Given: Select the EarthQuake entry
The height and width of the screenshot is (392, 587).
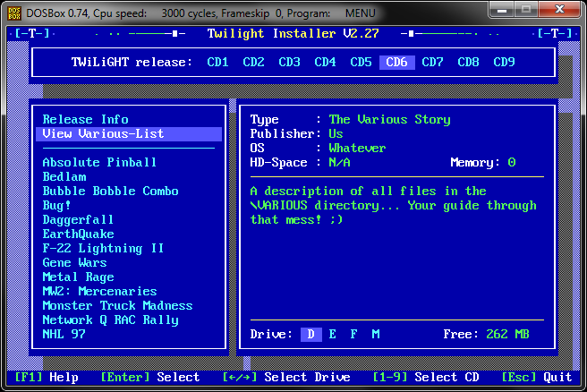Looking at the screenshot, I should [x=78, y=234].
